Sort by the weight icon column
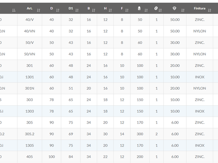 click(139, 8)
